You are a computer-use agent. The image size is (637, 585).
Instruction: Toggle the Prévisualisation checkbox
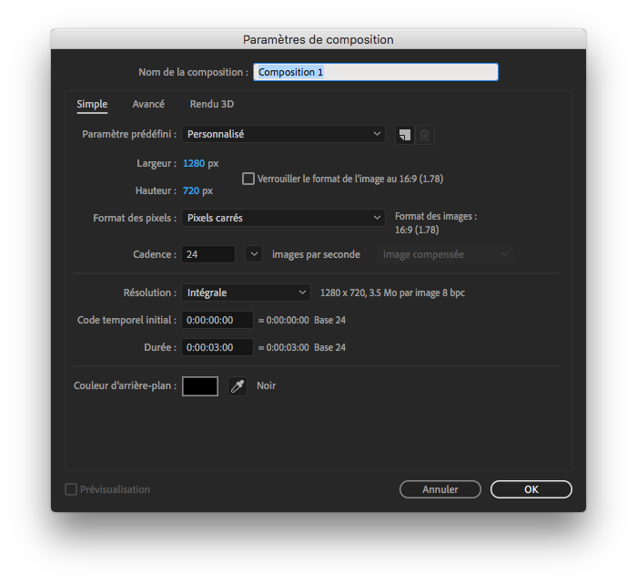pos(71,489)
